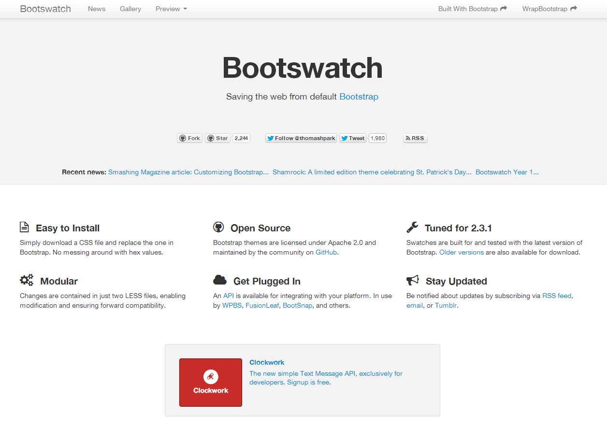Open Built With Bootstrap link
The image size is (607, 427).
(473, 9)
